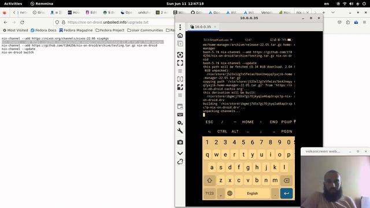Toggle the ALT modifier key

(235, 132)
